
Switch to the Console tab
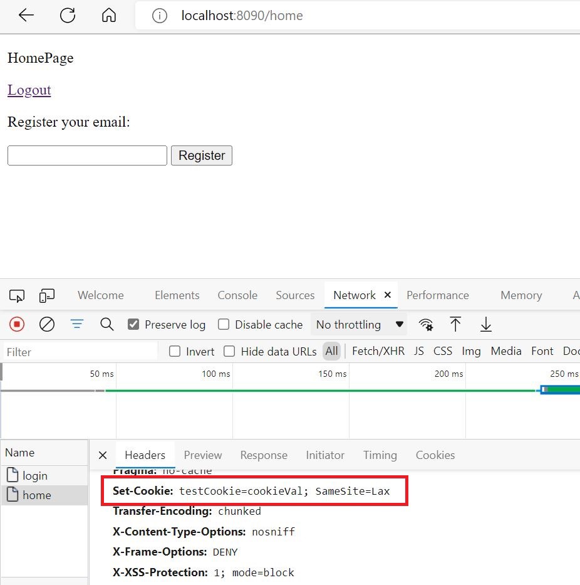(237, 295)
